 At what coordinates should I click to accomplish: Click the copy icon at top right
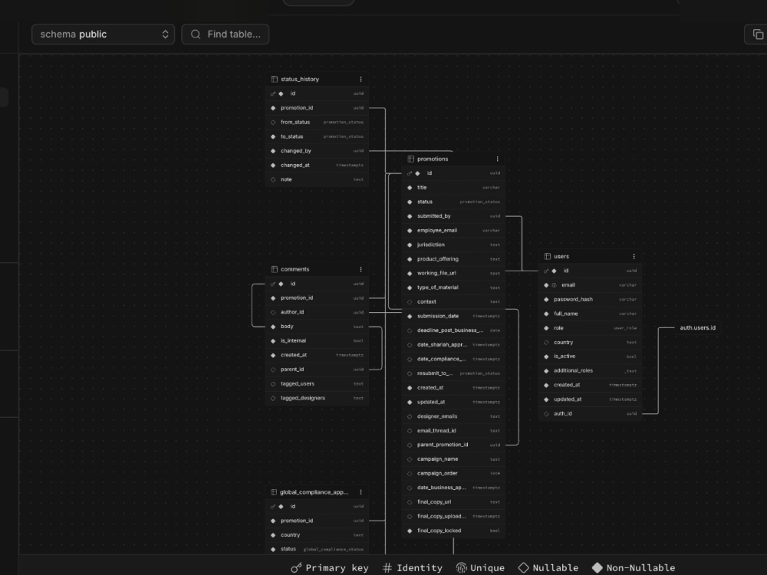(x=758, y=34)
